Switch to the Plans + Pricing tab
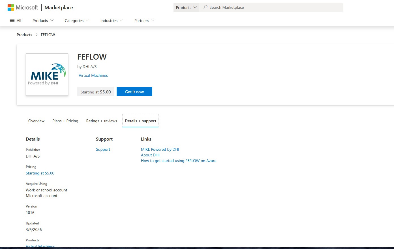Image resolution: width=394 pixels, height=249 pixels. [x=65, y=121]
